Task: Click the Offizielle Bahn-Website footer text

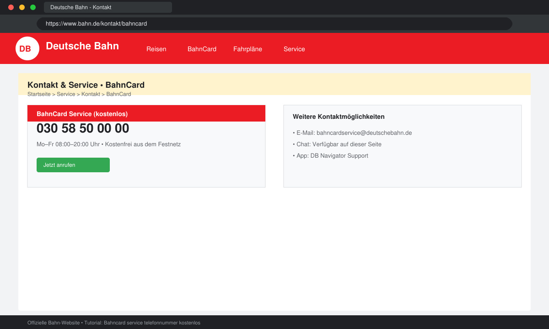Action: [114, 323]
